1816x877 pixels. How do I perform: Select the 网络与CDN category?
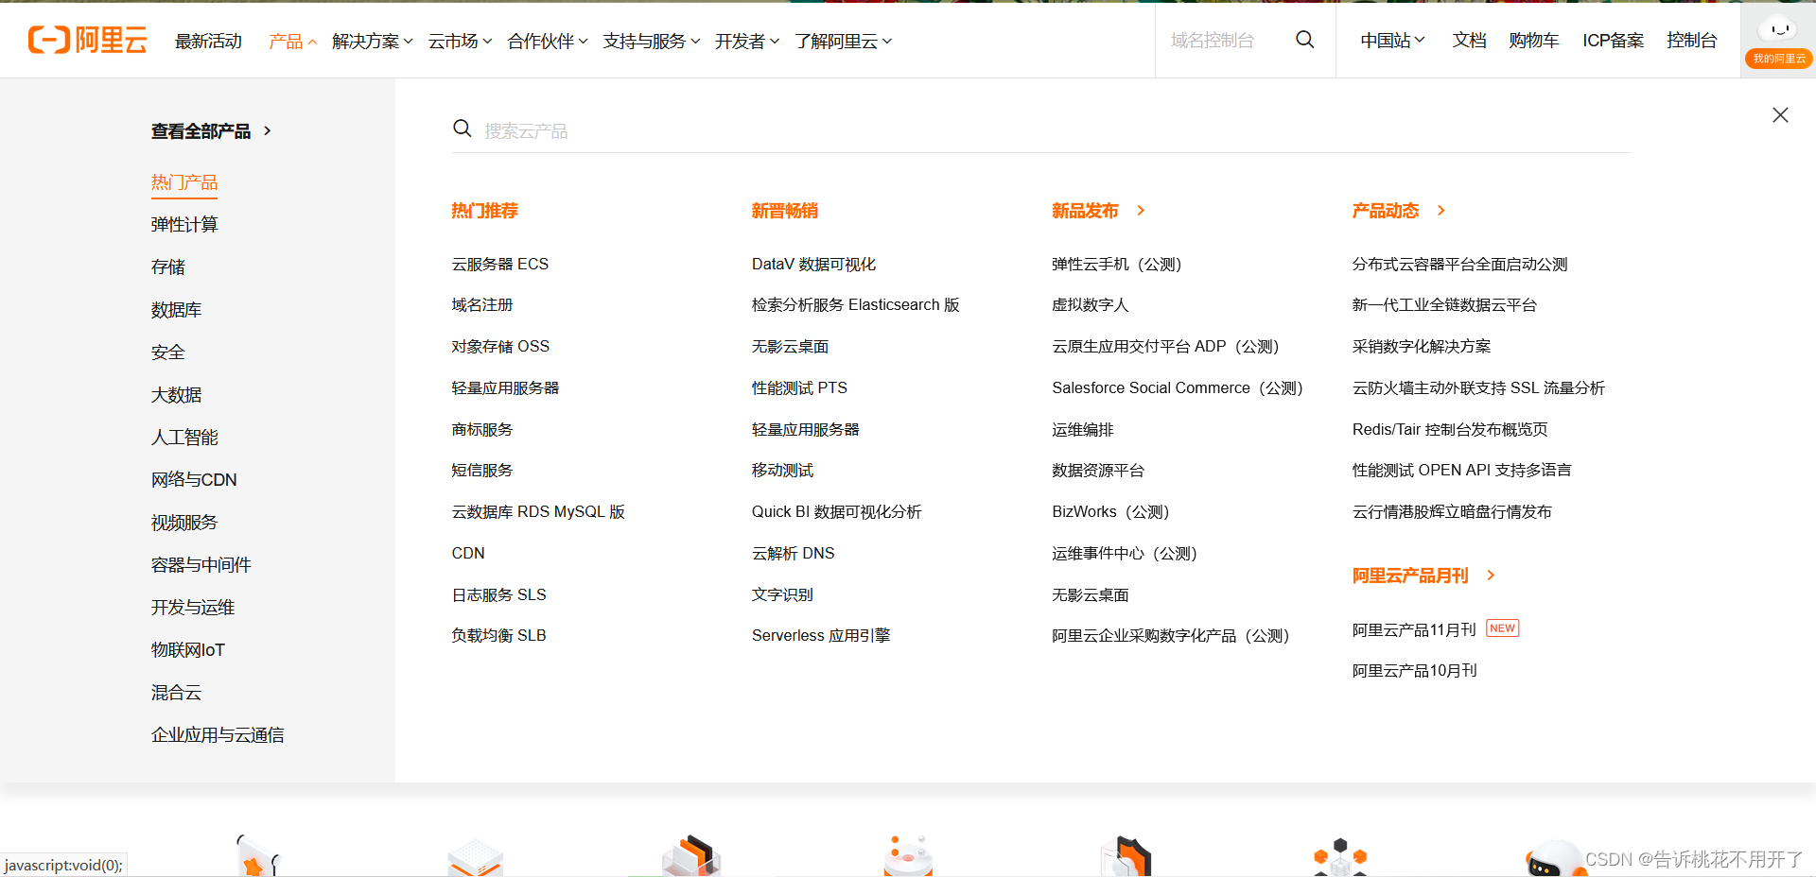tap(194, 480)
